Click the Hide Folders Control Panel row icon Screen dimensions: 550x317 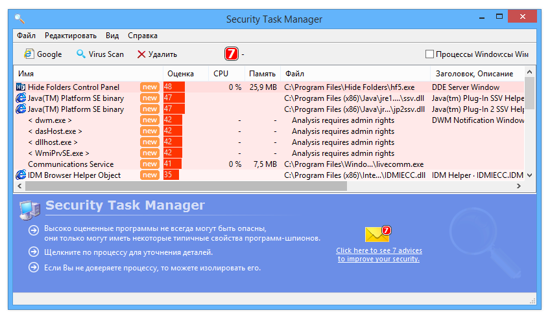(x=21, y=87)
